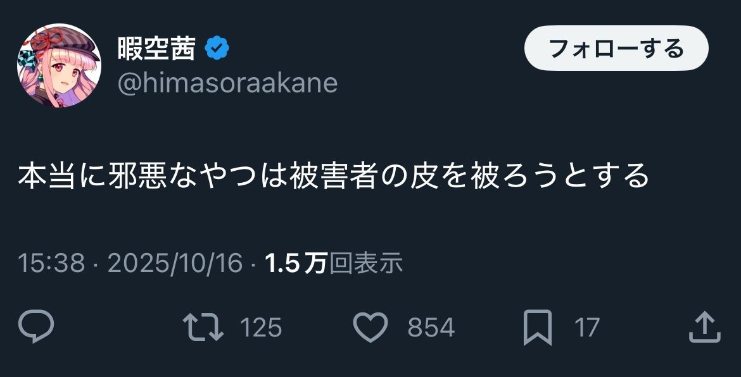This screenshot has width=741, height=377.
Task: Click the 15:38 timestamp
Action: click(51, 263)
